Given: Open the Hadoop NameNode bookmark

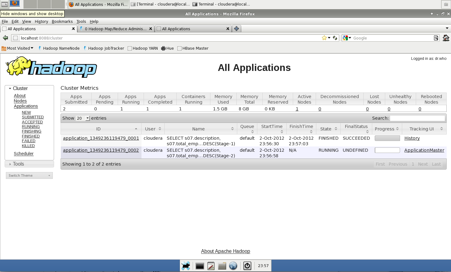Looking at the screenshot, I should click(x=58, y=48).
